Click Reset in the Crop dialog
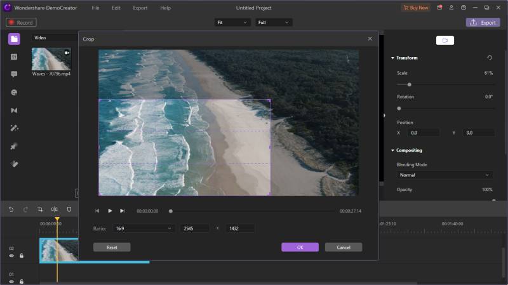508x285 pixels. pyautogui.click(x=112, y=247)
